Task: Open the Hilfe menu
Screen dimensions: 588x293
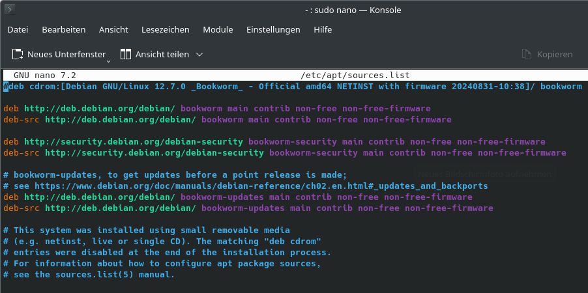Action: [x=323, y=29]
